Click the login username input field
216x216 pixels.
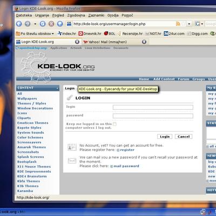[153, 107]
